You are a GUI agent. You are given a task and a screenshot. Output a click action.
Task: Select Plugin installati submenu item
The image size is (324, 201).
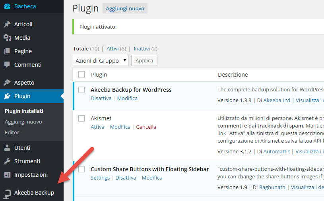tap(24, 111)
